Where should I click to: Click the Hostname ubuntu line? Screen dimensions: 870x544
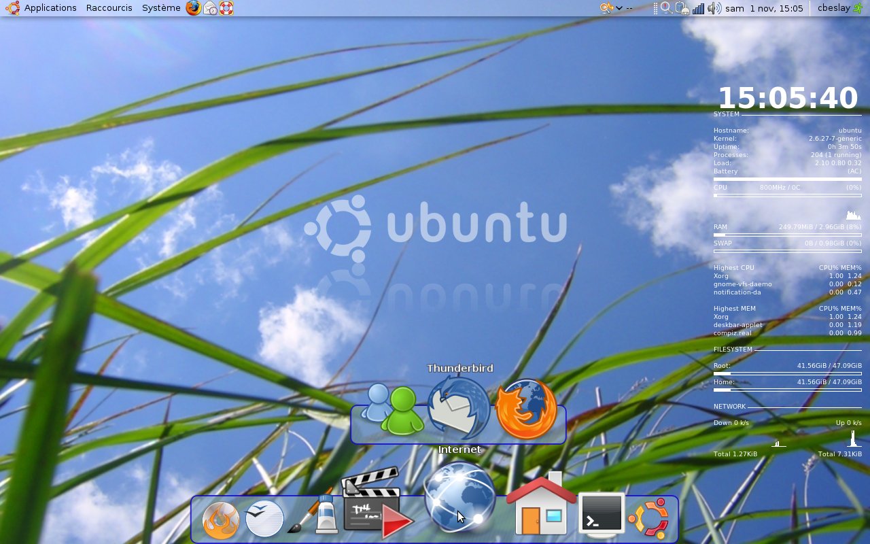[788, 131]
